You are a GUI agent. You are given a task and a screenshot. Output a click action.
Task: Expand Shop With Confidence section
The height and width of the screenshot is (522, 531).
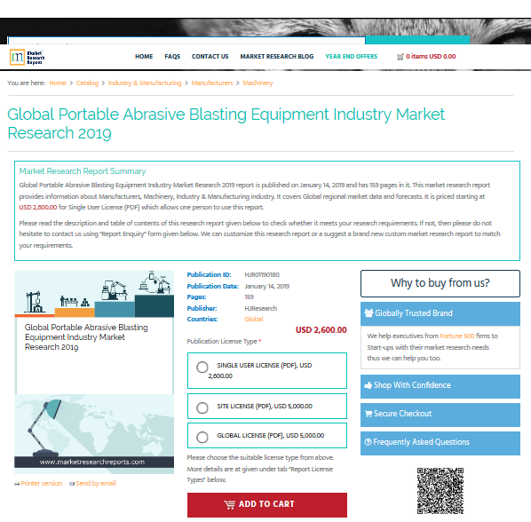point(440,386)
